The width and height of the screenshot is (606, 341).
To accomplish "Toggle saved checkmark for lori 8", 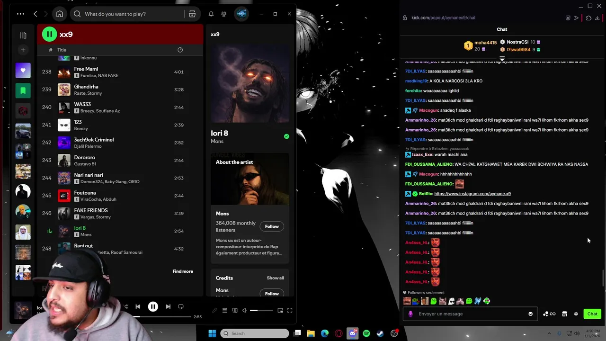I will click(286, 136).
